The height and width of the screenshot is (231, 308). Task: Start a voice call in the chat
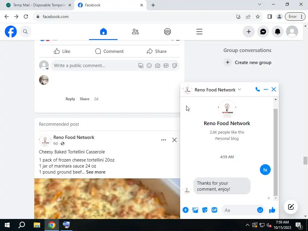[x=257, y=90]
